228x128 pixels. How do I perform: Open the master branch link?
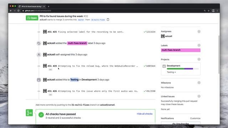click(81, 20)
